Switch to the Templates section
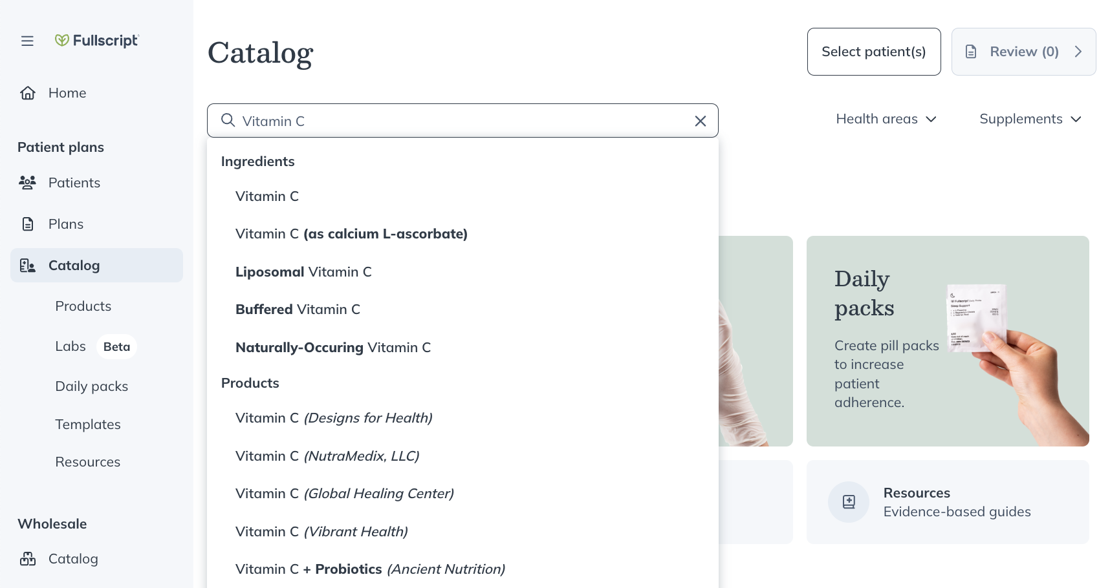 pyautogui.click(x=87, y=425)
